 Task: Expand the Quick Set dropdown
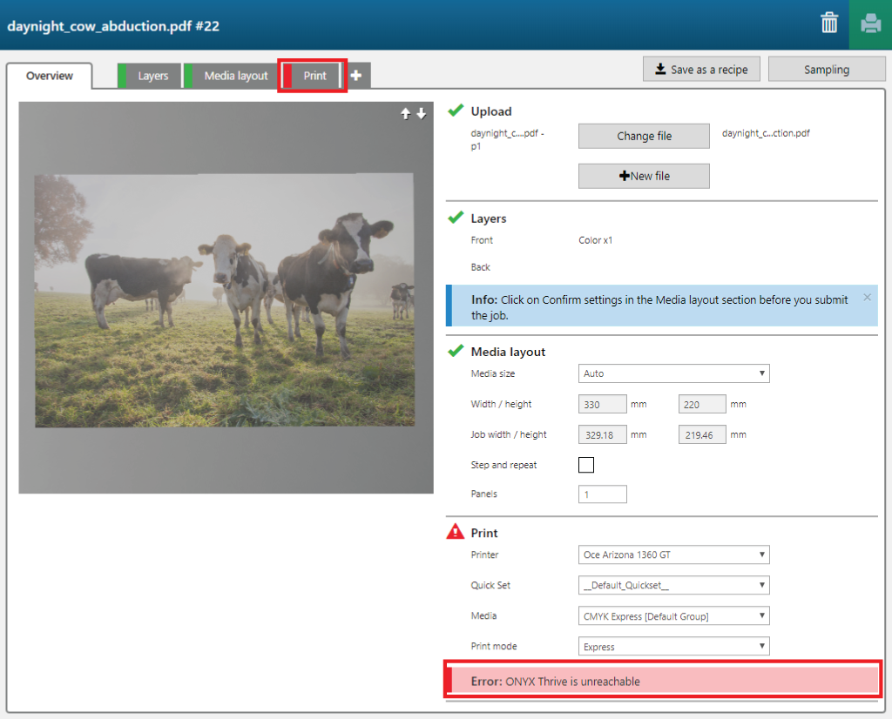tap(673, 585)
